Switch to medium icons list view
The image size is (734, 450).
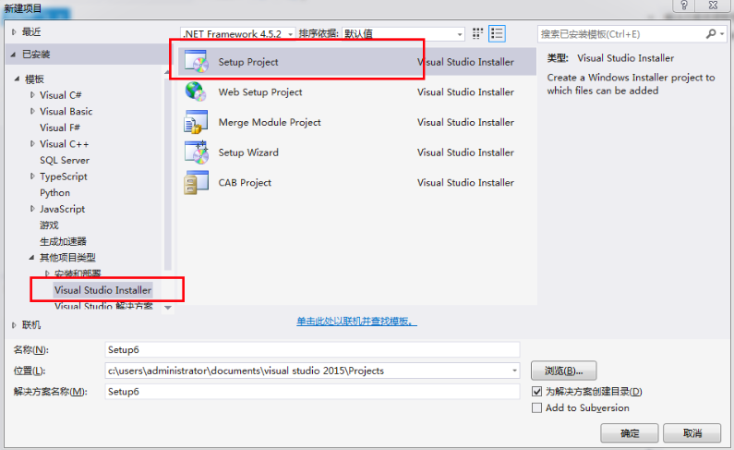click(x=497, y=33)
